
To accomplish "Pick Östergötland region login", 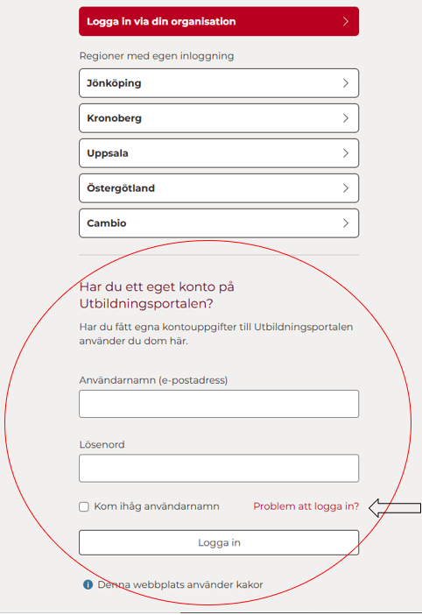I will pyautogui.click(x=219, y=188).
